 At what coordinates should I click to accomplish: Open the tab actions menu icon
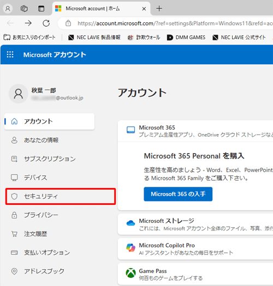click(41, 8)
